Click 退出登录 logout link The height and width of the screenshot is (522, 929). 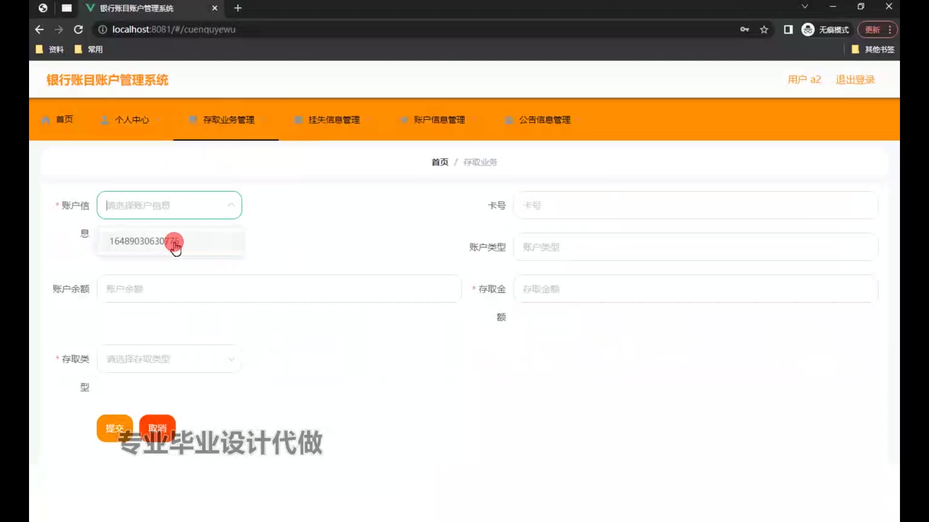coord(855,80)
